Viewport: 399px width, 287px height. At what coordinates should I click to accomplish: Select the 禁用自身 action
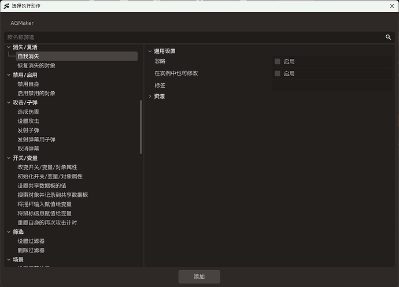click(28, 84)
